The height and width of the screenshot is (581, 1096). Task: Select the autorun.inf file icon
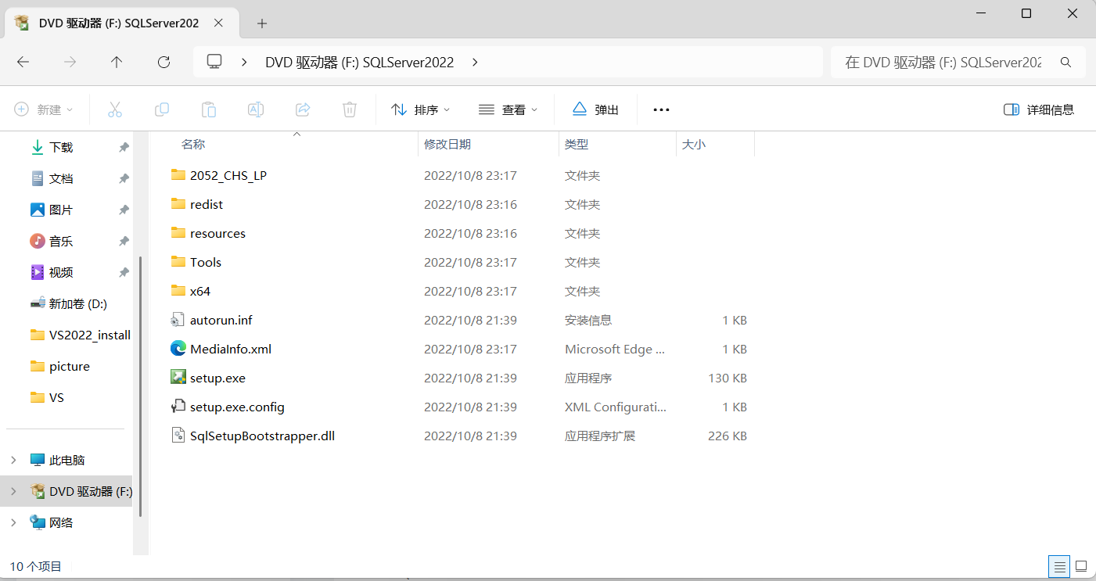pos(178,319)
